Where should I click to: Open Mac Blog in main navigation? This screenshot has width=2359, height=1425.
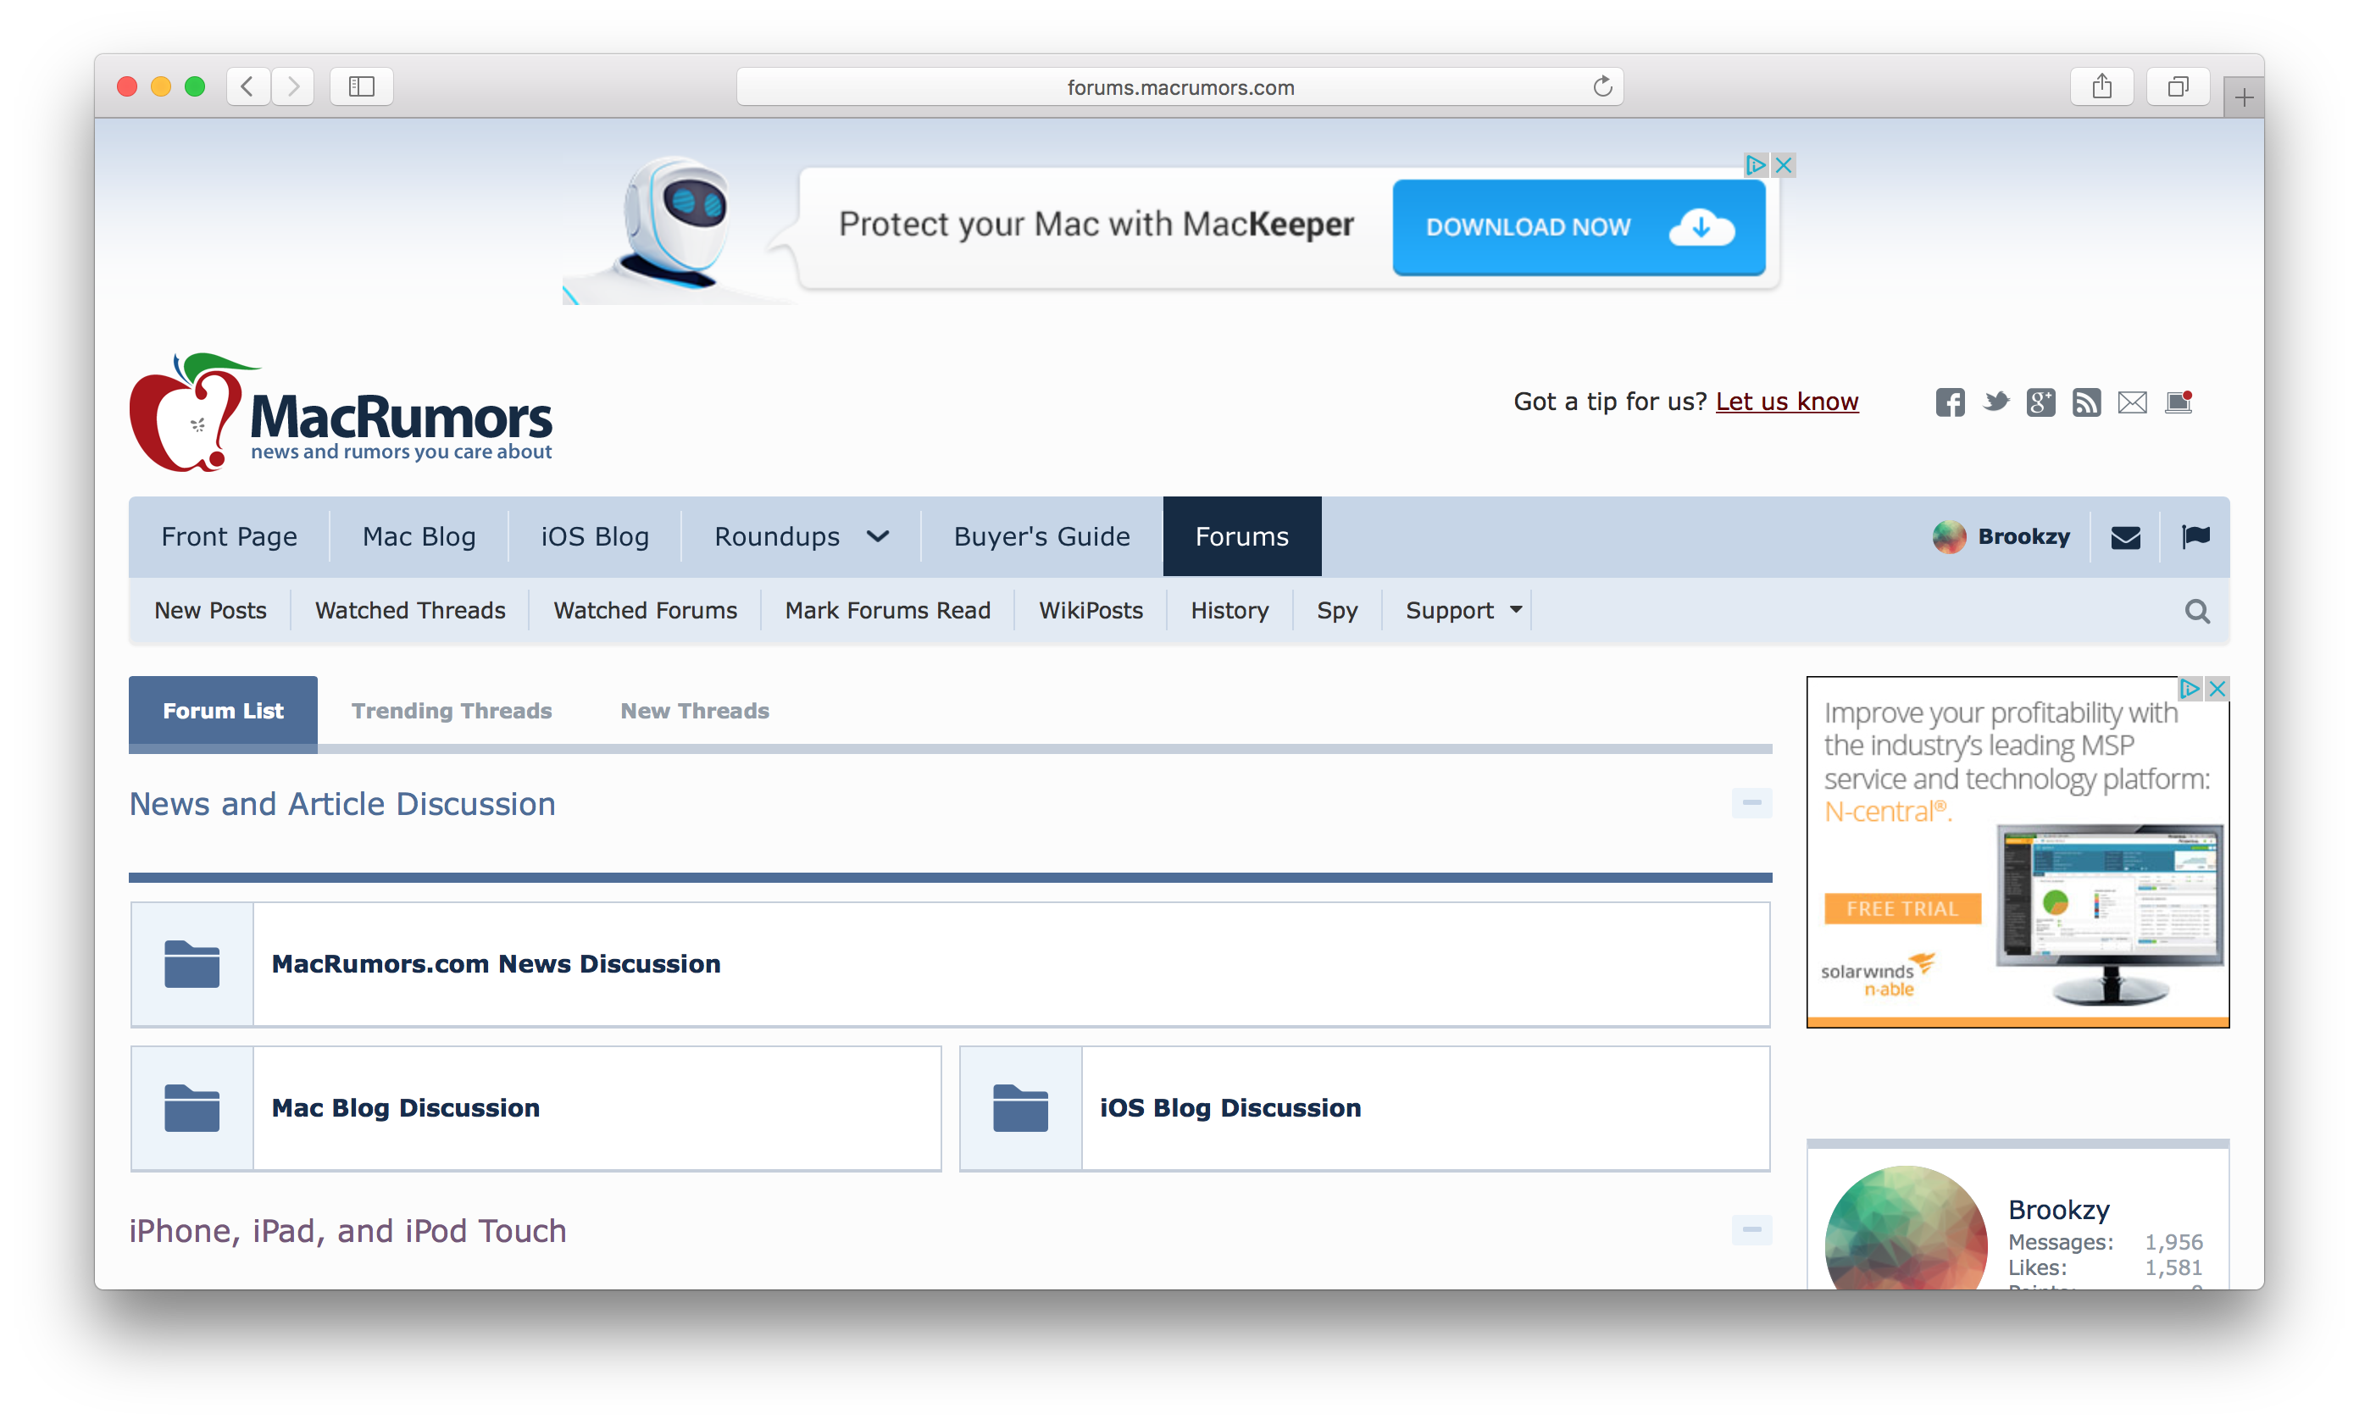point(419,537)
